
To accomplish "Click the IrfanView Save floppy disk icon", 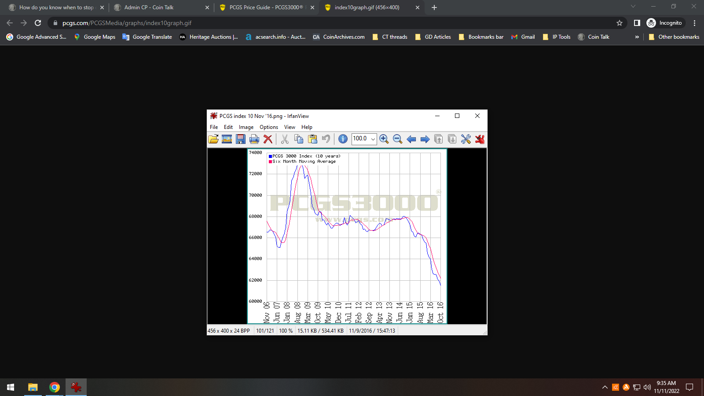I will [241, 139].
